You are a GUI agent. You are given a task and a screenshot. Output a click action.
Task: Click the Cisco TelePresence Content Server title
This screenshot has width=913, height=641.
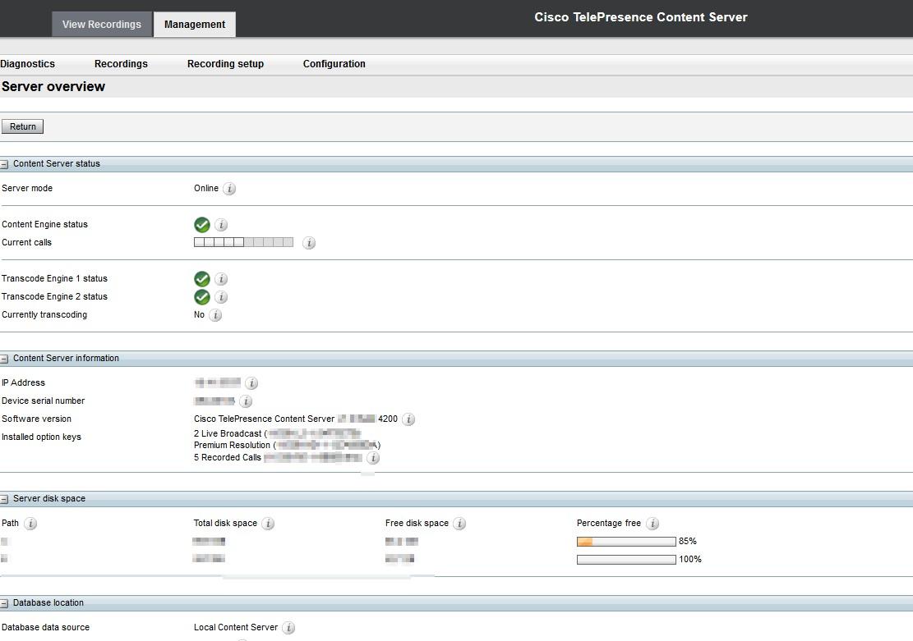coord(641,17)
